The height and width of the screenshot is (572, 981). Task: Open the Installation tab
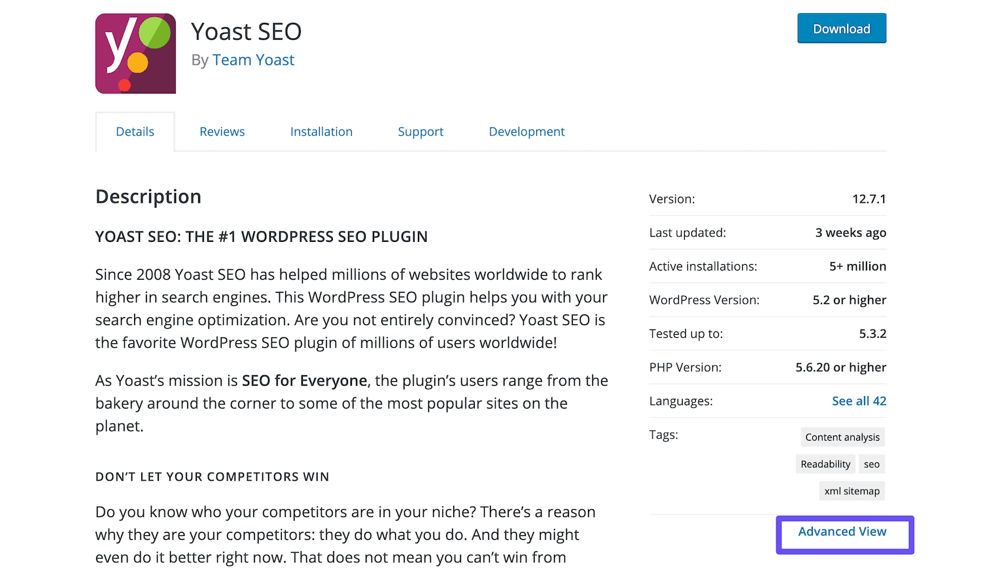tap(321, 131)
